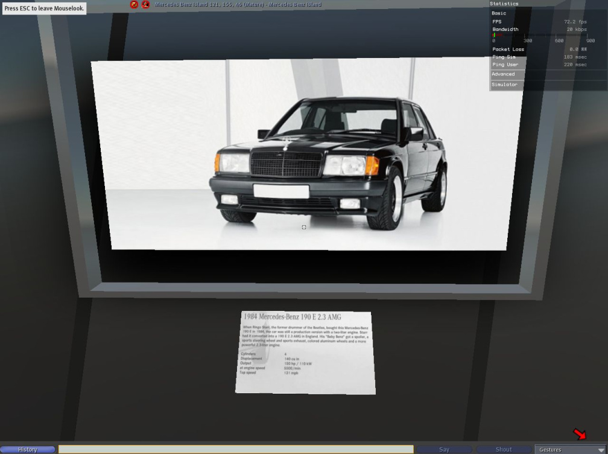
Task: Toggle the Packet Loss stat display
Action: click(x=508, y=50)
